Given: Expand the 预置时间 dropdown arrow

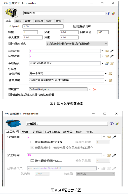Looking at the screenshot, I should pyautogui.click(x=104, y=137).
